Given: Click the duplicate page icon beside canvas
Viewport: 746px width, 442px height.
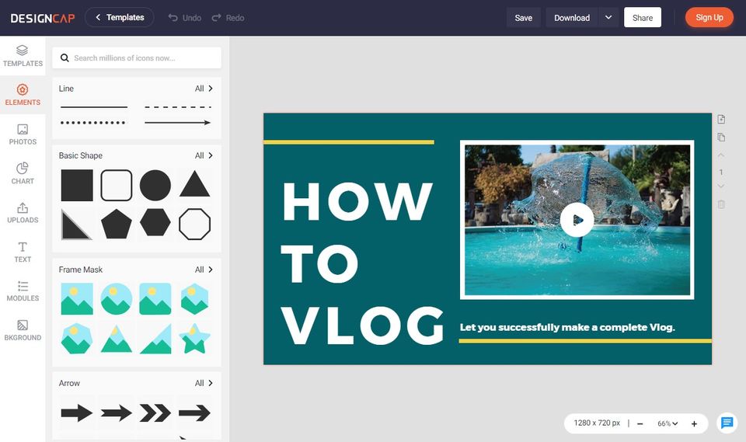Looking at the screenshot, I should [x=721, y=137].
